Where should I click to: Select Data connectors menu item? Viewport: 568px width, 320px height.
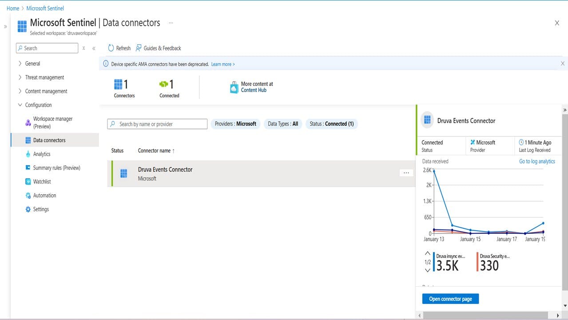(x=49, y=140)
